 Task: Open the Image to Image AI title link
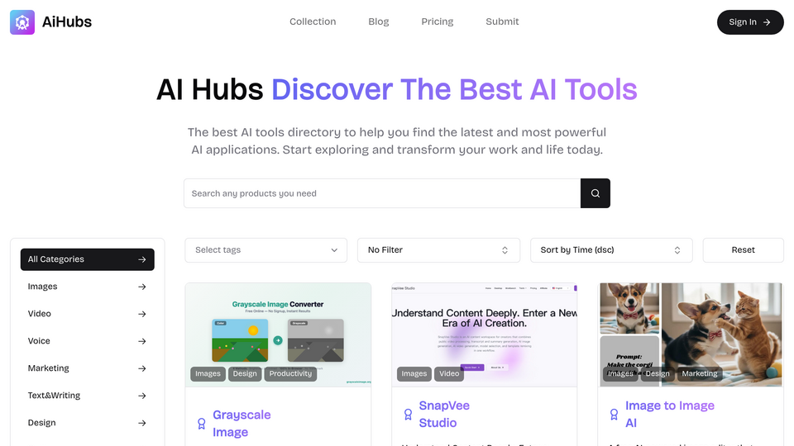tap(669, 414)
